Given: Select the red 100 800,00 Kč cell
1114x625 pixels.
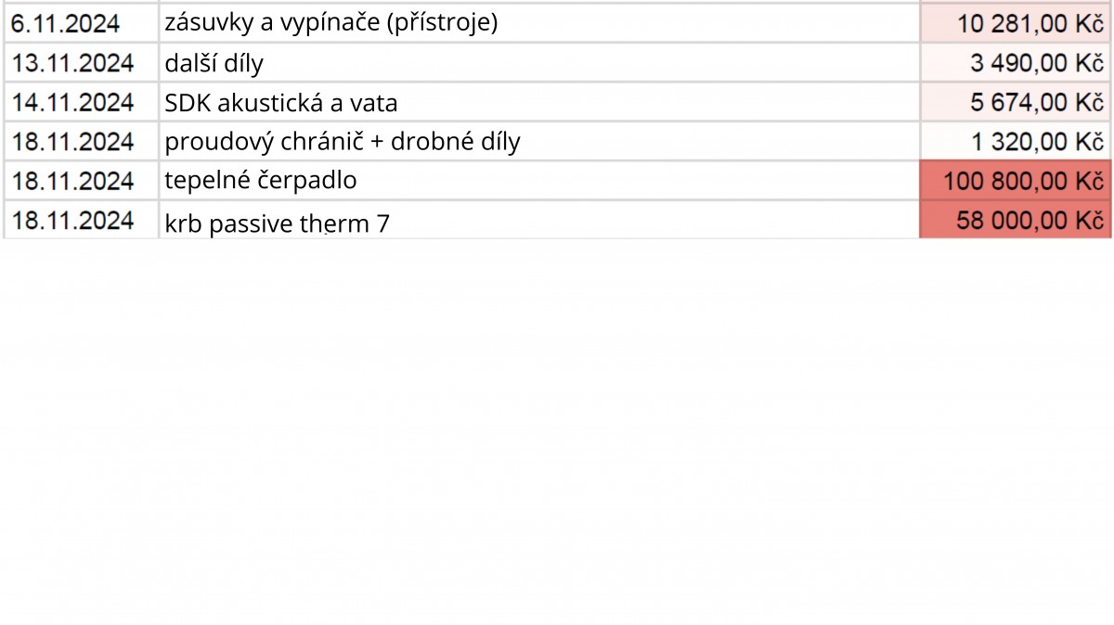Looking at the screenshot, I should coord(1016,180).
